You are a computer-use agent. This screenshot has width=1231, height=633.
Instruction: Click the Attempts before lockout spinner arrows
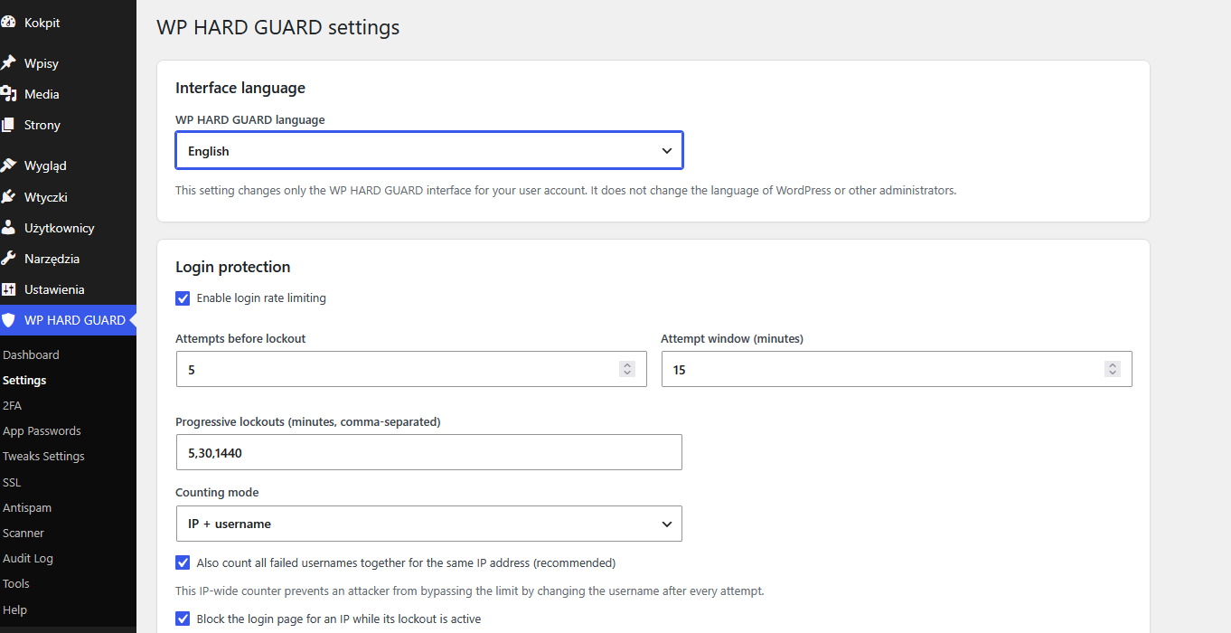(x=627, y=369)
